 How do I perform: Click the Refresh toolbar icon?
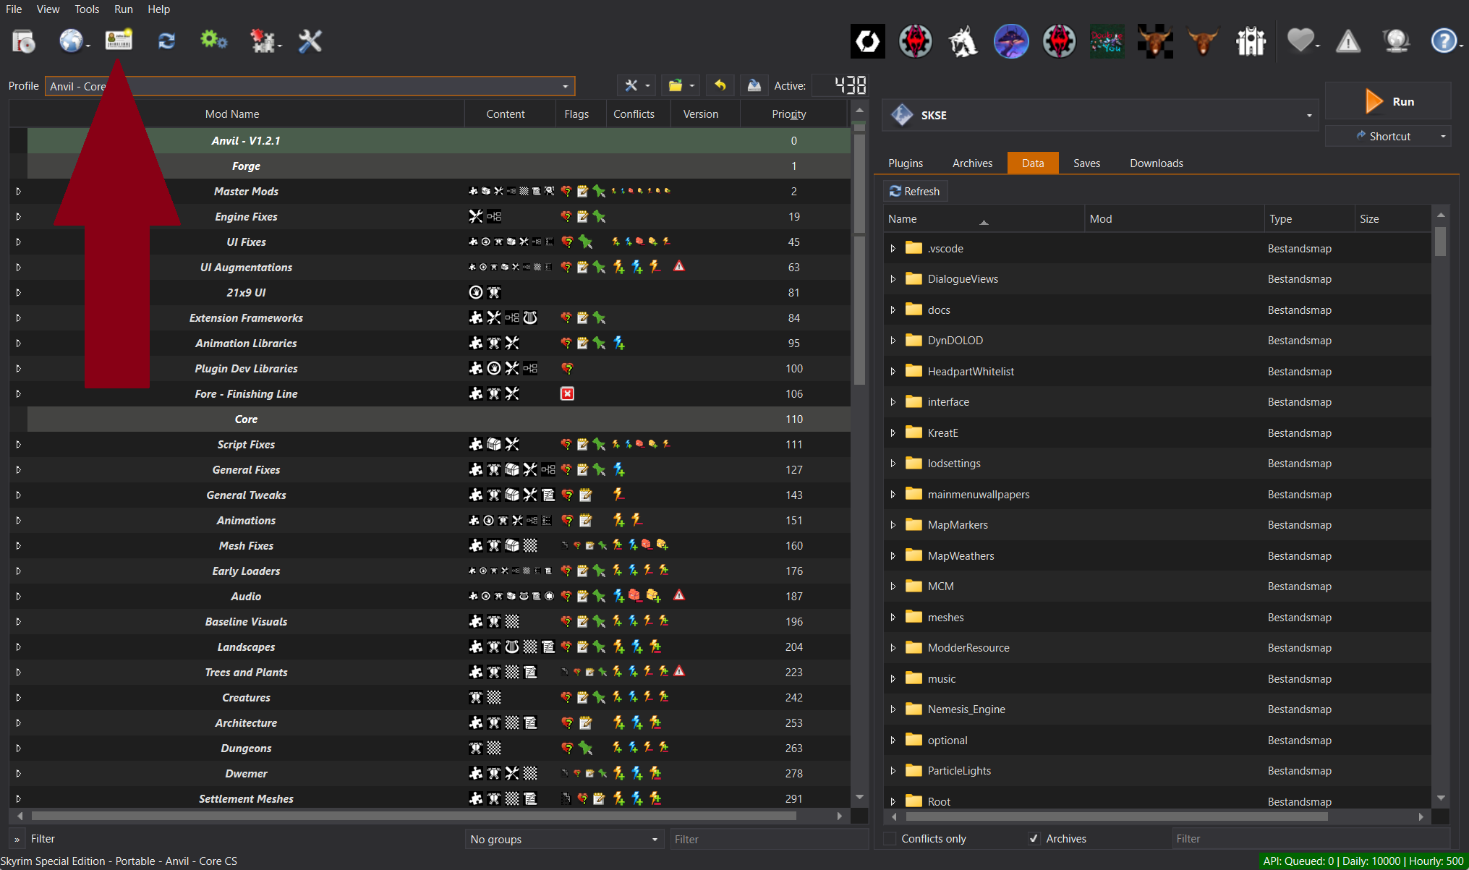point(166,41)
